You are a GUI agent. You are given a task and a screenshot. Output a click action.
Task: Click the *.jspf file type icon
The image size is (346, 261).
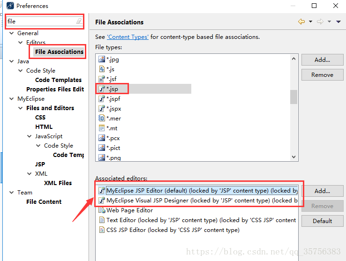pos(102,98)
